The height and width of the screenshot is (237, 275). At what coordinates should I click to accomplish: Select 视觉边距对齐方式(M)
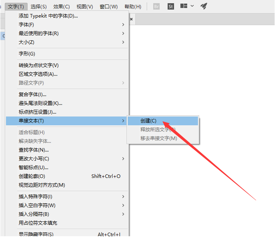tap(67, 185)
